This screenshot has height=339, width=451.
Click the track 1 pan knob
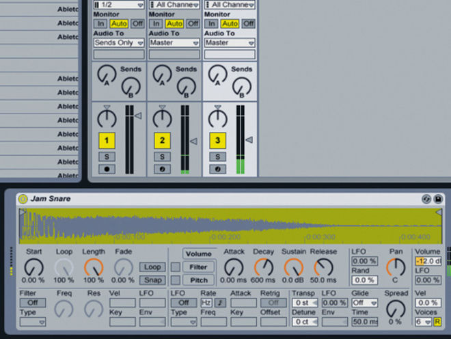(107, 118)
